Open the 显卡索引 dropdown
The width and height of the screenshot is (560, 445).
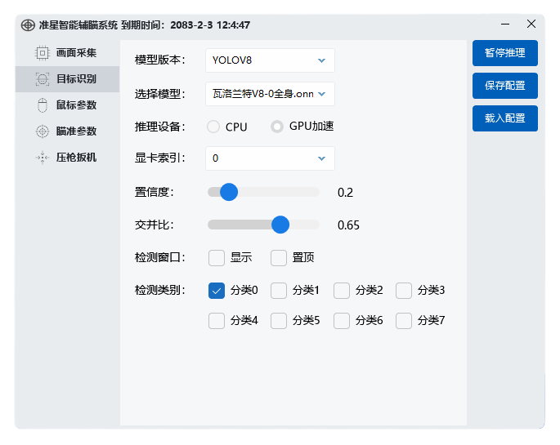coord(270,158)
